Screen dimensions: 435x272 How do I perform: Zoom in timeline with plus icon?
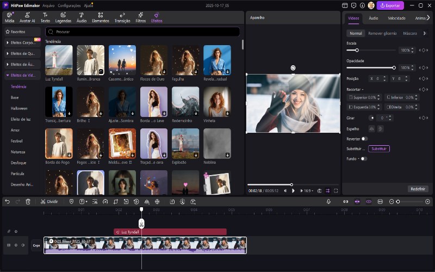(x=427, y=201)
